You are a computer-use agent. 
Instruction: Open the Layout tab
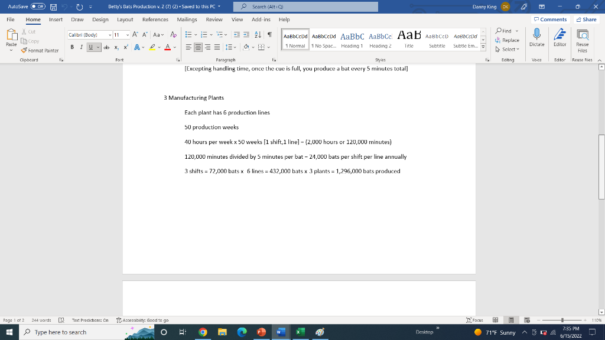[125, 19]
